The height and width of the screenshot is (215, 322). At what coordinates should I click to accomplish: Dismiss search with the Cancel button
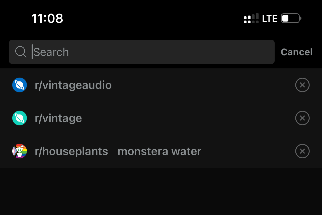tap(296, 52)
